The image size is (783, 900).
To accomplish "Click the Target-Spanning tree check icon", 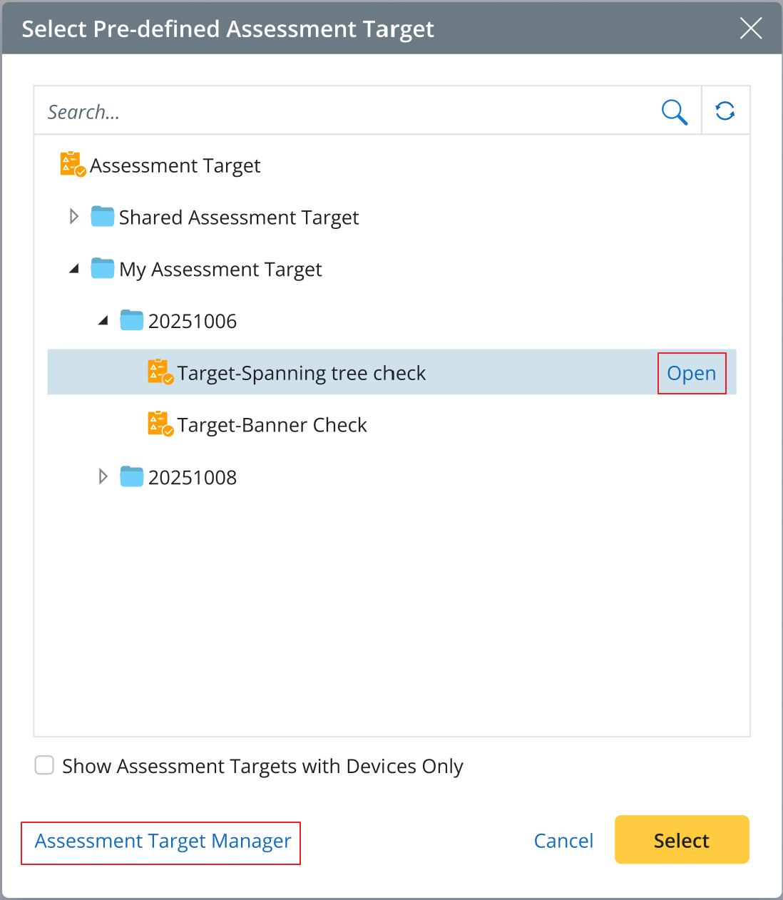I will [160, 372].
